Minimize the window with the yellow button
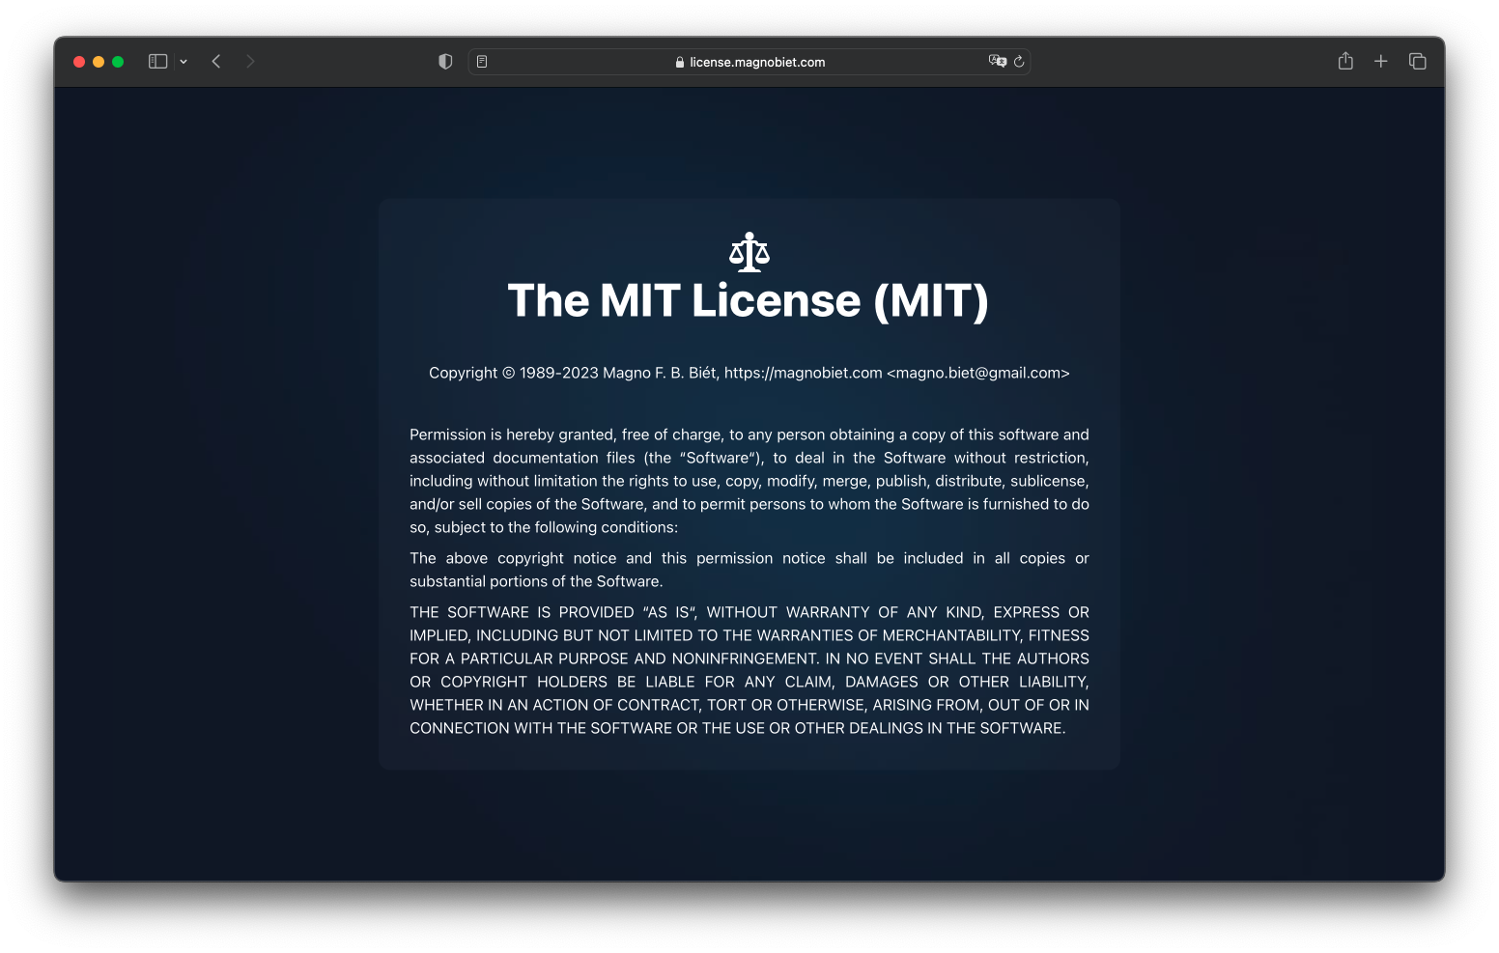The height and width of the screenshot is (953, 1499). 99,62
